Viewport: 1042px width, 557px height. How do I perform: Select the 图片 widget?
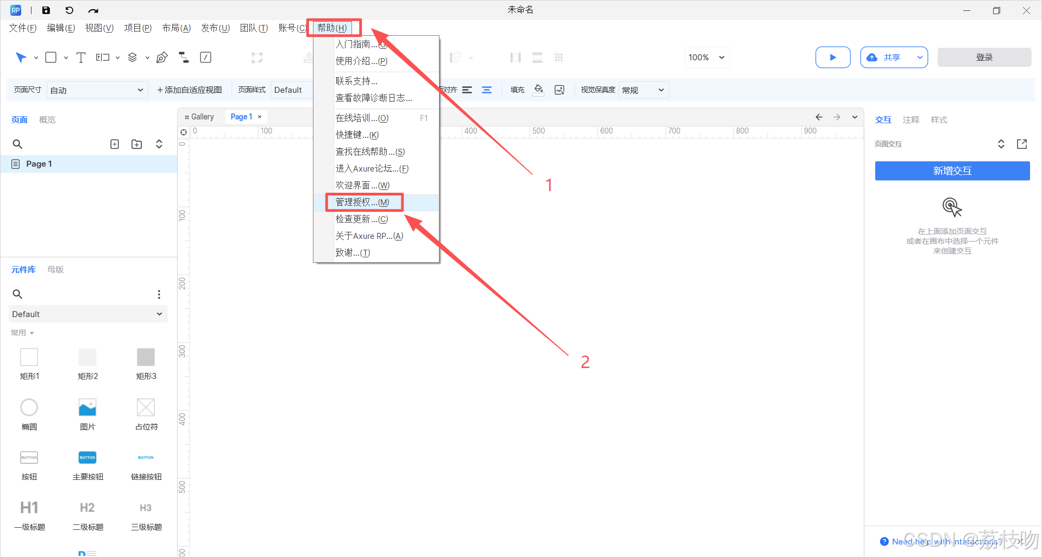tap(87, 414)
